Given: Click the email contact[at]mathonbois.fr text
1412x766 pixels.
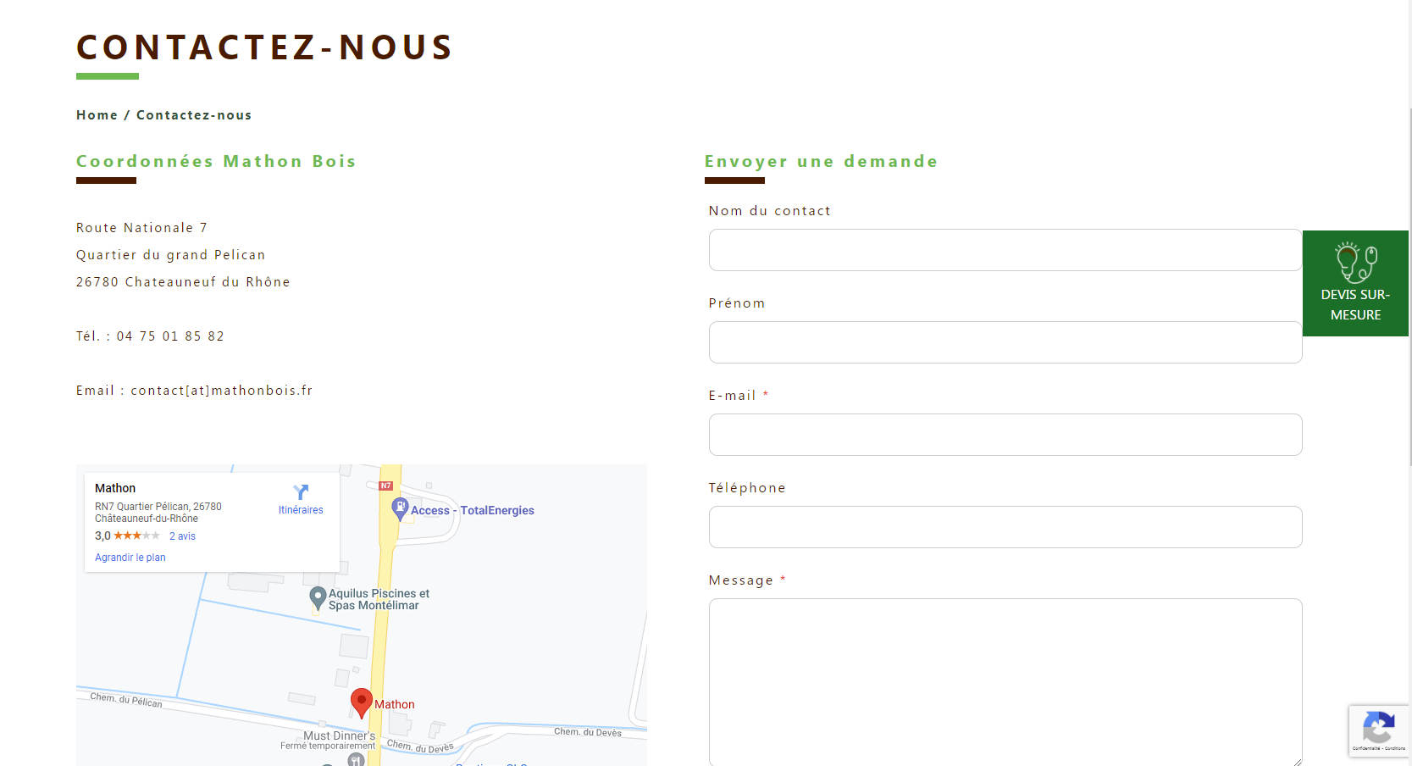Looking at the screenshot, I should (x=222, y=391).
